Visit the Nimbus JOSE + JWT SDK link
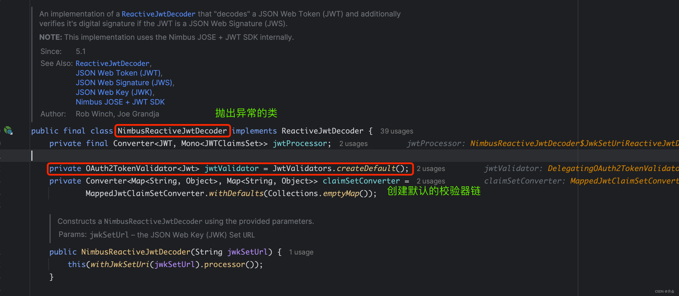 [120, 102]
